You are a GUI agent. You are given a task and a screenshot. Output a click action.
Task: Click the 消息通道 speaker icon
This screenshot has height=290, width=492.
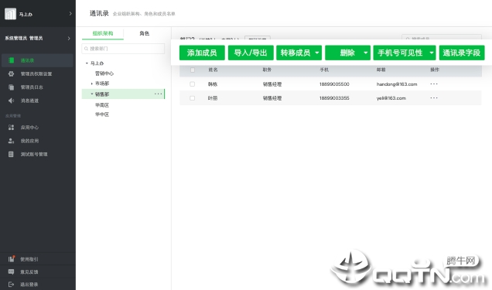tap(11, 101)
